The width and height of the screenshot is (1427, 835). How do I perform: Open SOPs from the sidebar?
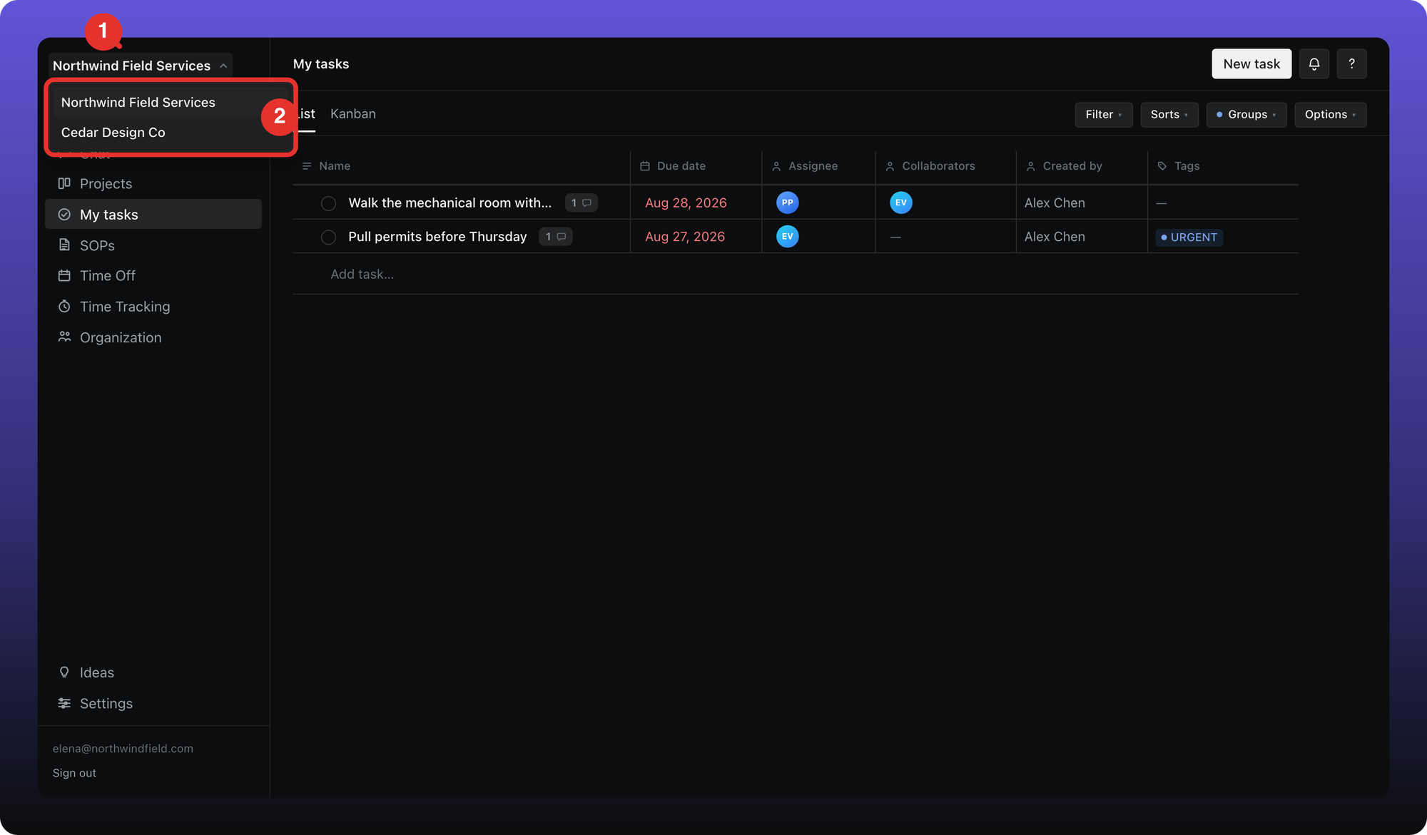click(153, 245)
